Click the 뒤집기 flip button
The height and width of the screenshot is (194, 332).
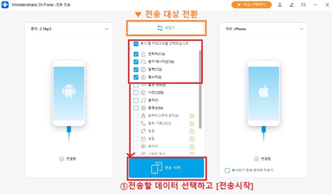tap(166, 28)
